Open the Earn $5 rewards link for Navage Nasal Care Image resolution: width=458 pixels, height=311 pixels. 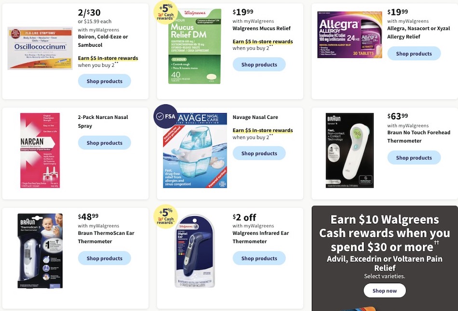pos(263,130)
